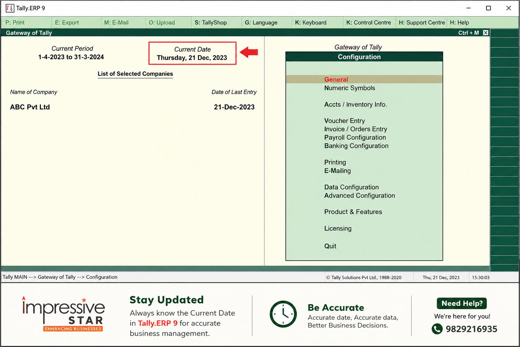Open the O: Upload toolbar option
The height and width of the screenshot is (347, 520).
(162, 23)
